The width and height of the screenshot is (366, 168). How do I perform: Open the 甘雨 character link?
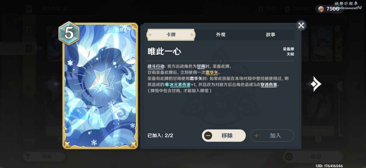tap(201, 66)
